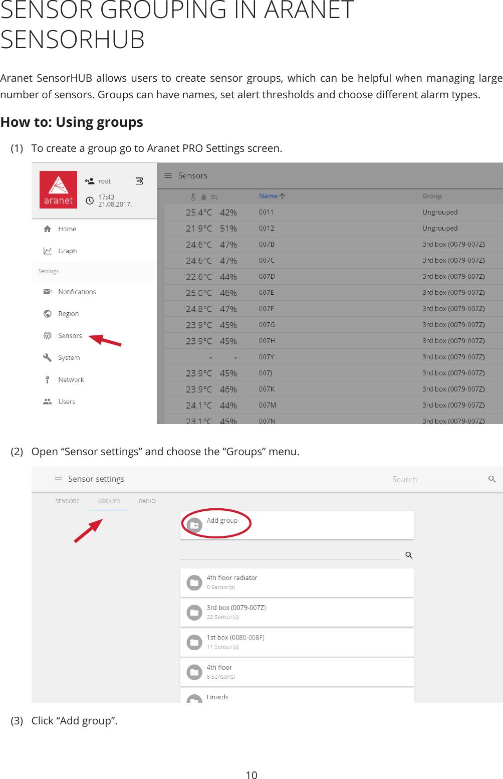Click the root user icon
This screenshot has width=503, height=779.
click(x=90, y=181)
